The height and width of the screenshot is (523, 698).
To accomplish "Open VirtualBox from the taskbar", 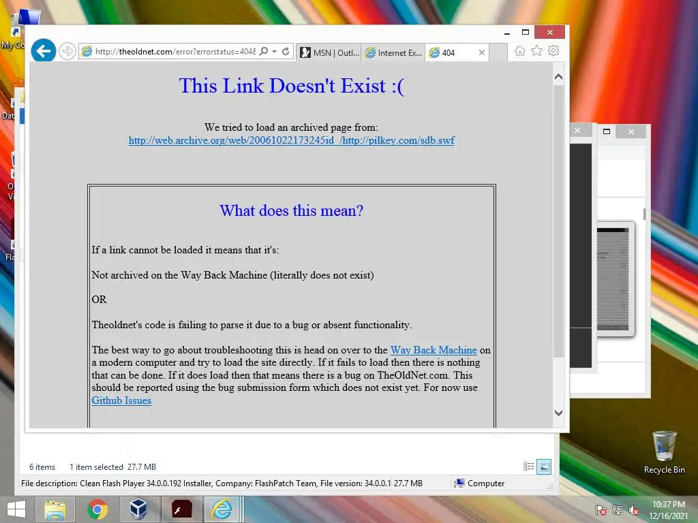I will tap(138, 509).
